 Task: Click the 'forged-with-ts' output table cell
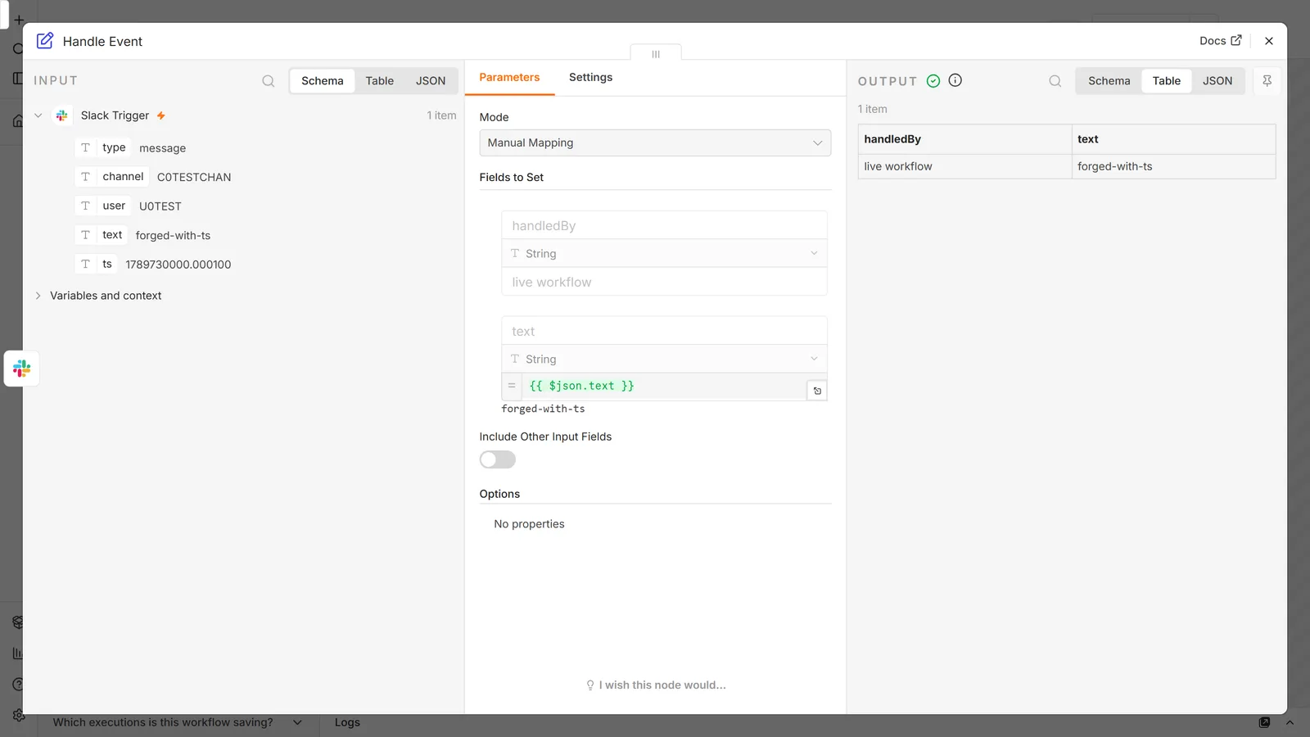pos(1173,166)
